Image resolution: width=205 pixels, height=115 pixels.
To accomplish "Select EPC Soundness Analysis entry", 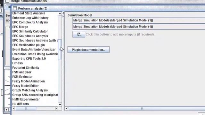I will pyautogui.click(x=30, y=36).
